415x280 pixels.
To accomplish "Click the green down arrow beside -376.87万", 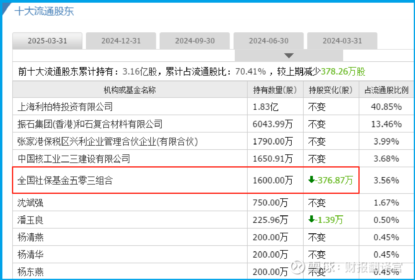I will [311, 179].
